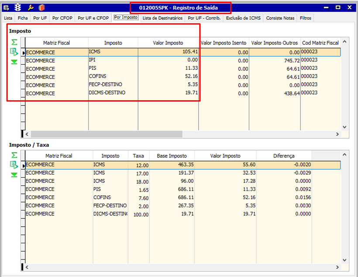Sort by Valor Imposto column in top grid
Viewport: 358px width, 277px height.
pyautogui.click(x=168, y=43)
